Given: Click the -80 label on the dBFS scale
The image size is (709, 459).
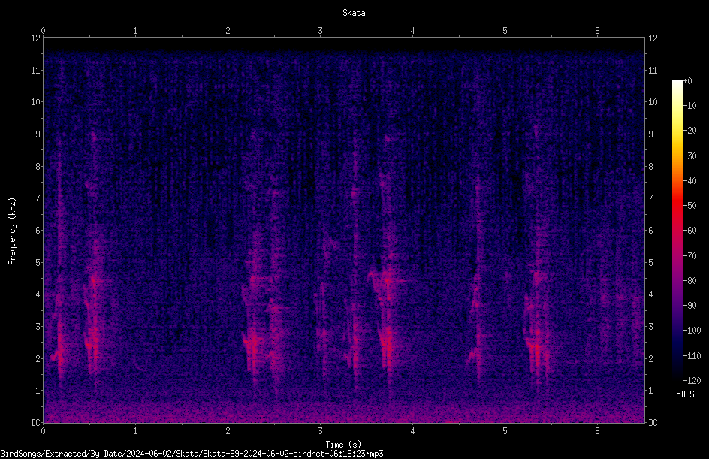Looking at the screenshot, I should coord(690,280).
